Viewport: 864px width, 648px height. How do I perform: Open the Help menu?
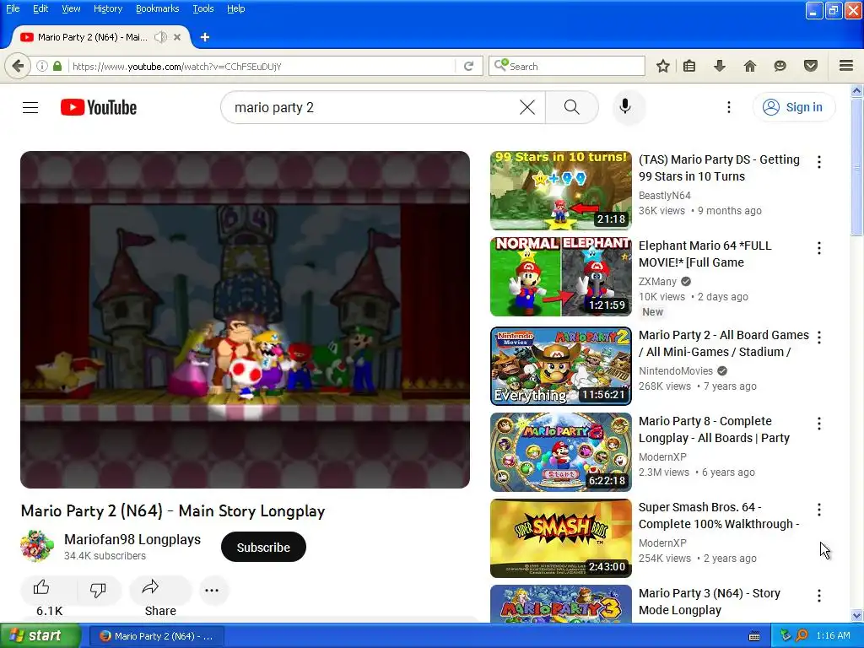click(x=236, y=8)
